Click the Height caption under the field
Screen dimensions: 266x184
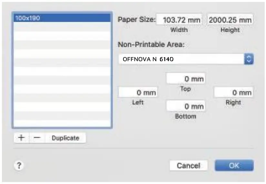pyautogui.click(x=230, y=30)
